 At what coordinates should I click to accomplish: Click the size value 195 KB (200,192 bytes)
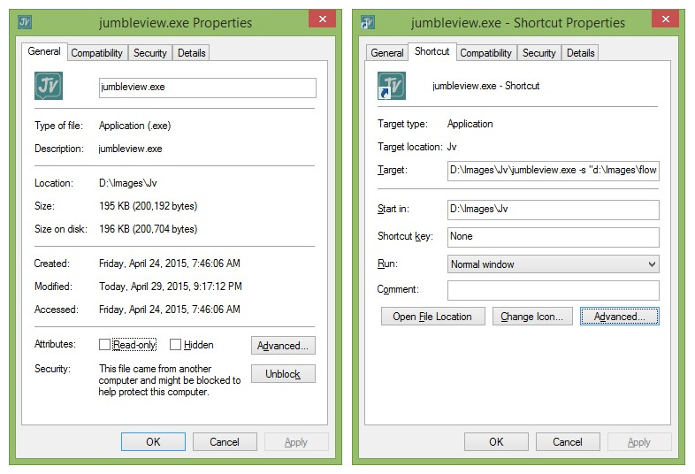coord(148,206)
